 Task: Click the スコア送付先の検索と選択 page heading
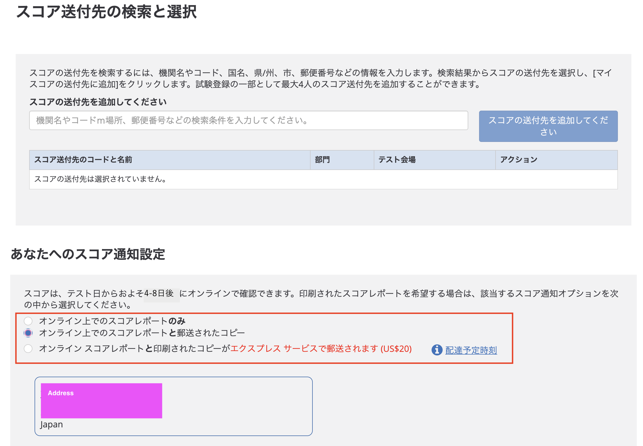tap(106, 12)
